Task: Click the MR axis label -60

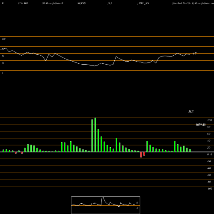Action: [x=209, y=175]
